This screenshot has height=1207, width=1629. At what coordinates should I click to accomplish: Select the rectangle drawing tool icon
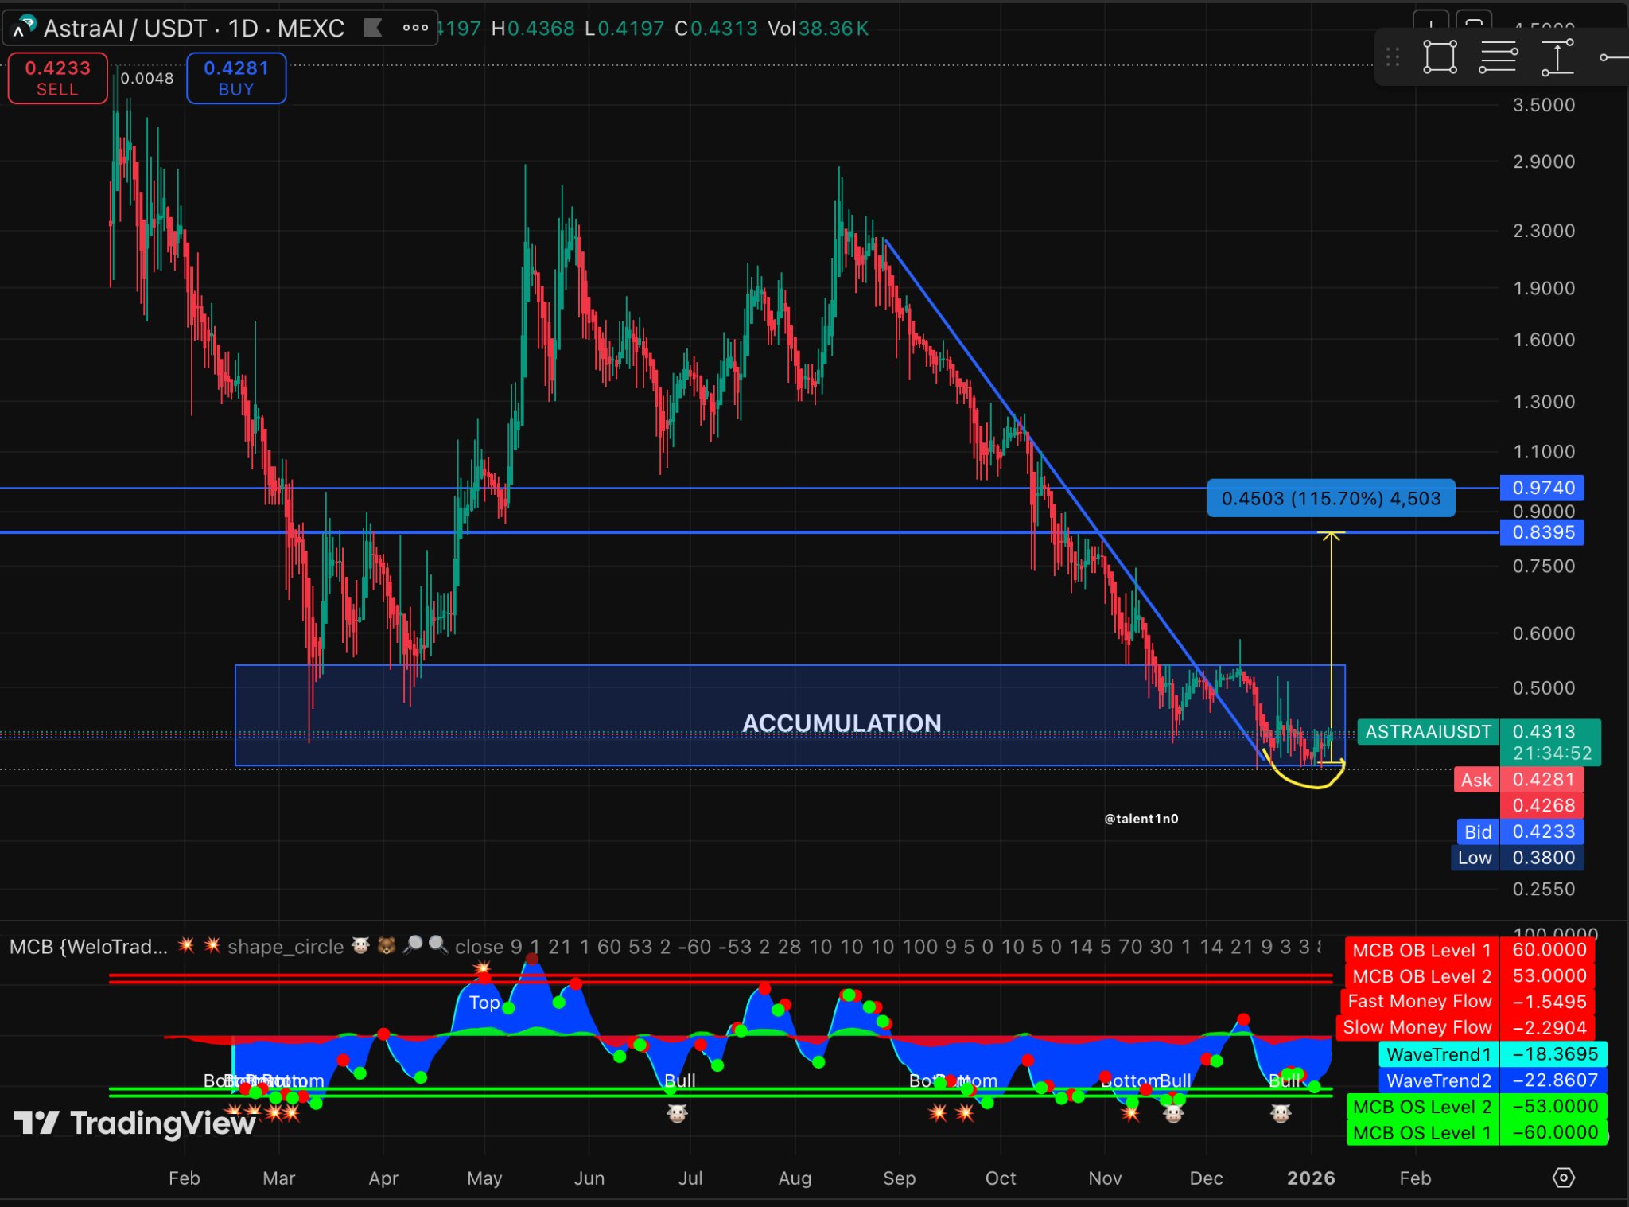click(1440, 57)
